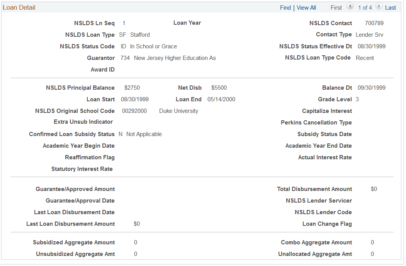The image size is (406, 266).
Task: Click View All to show all loans
Action: 306,7
